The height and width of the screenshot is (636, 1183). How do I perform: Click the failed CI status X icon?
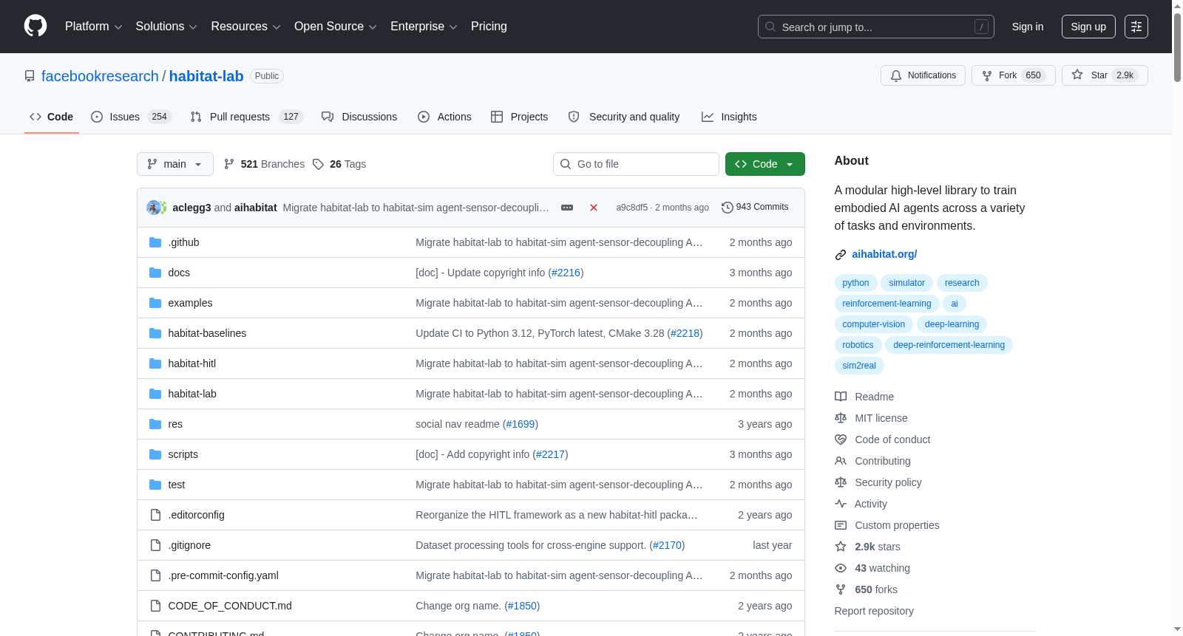pyautogui.click(x=594, y=208)
